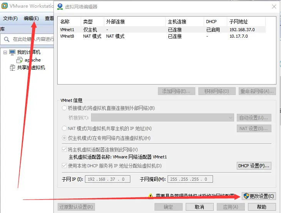Select 共享的虚拟机 tree item
Viewport: 281px width, 213px height.
click(31, 68)
